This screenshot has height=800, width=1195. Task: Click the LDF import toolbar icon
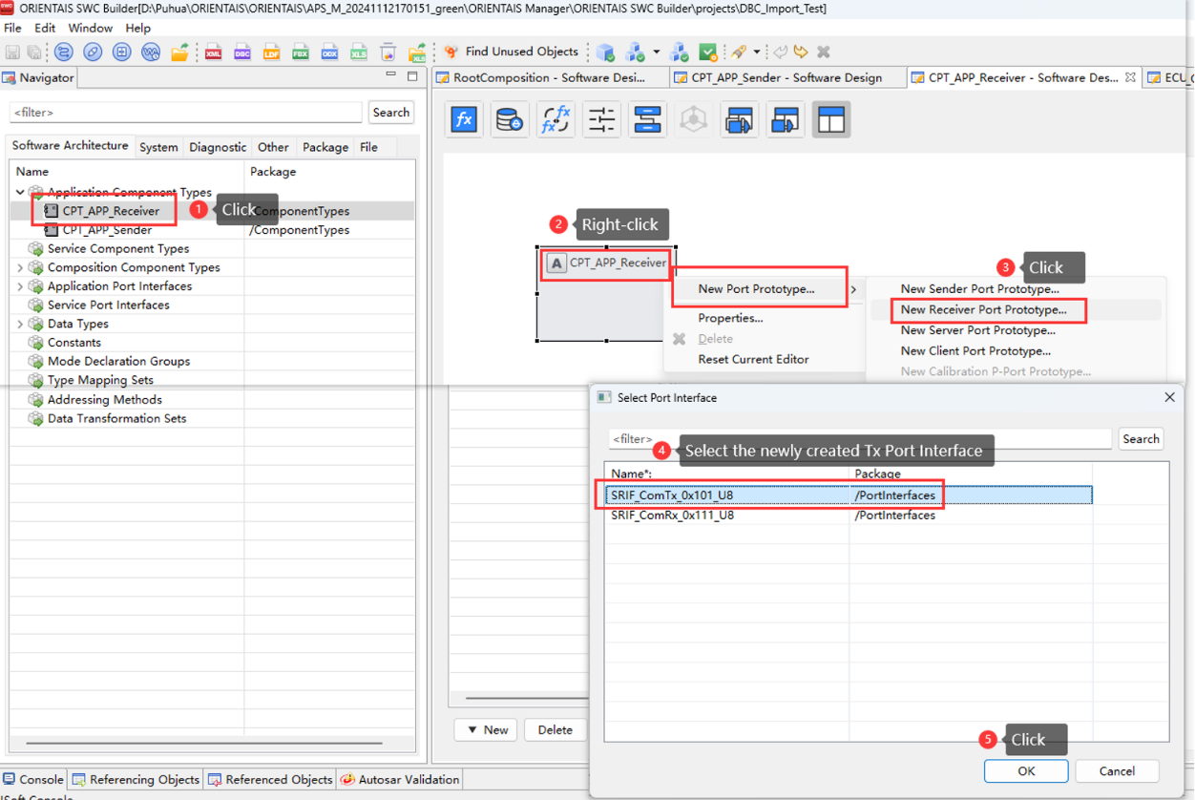pos(271,53)
